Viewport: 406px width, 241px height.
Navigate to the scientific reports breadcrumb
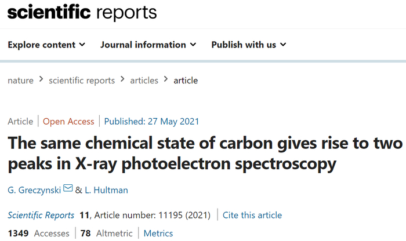[x=81, y=81]
